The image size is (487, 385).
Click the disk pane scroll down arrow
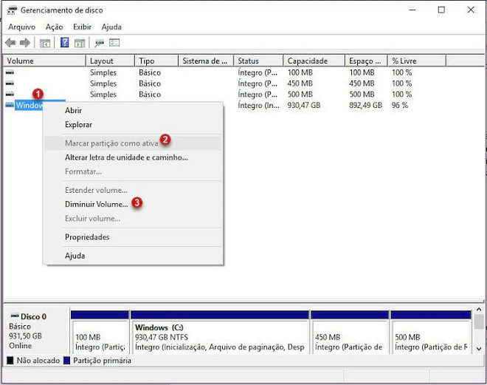pos(479,349)
